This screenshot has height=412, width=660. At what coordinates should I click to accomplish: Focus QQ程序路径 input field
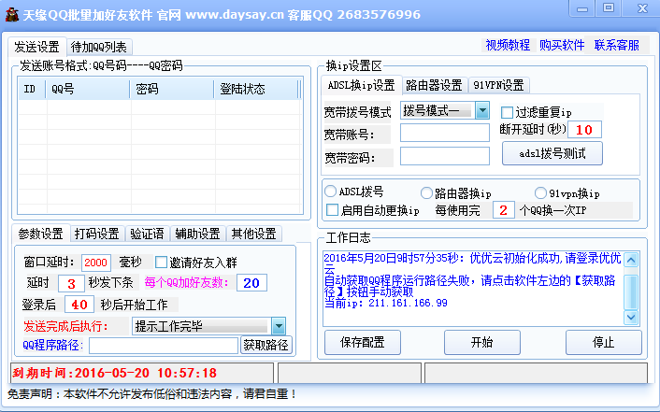164,346
